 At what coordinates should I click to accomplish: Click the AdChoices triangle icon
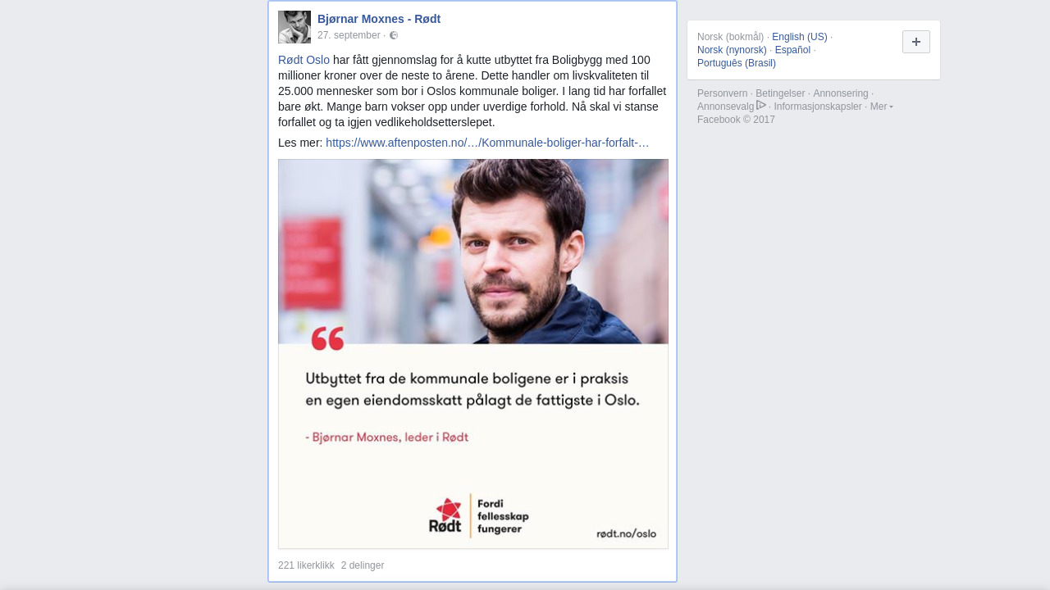(x=761, y=106)
